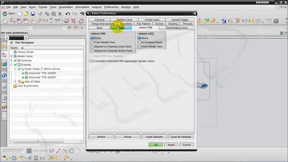Click the Paste clipboard icon

click(54, 14)
